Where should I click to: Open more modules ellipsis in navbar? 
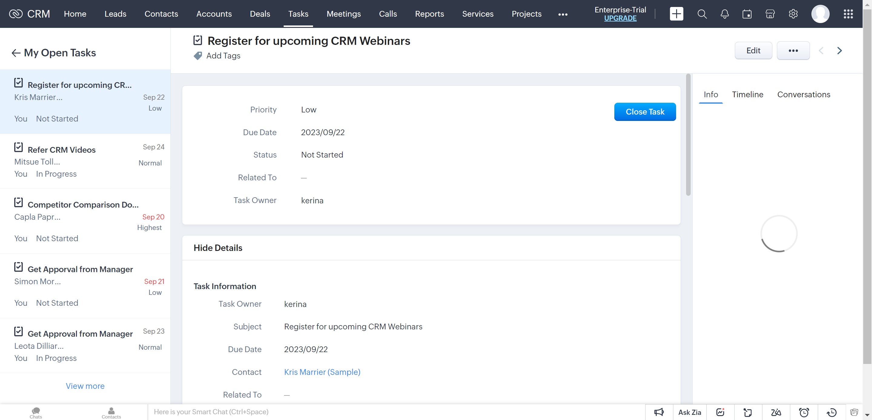click(x=563, y=14)
